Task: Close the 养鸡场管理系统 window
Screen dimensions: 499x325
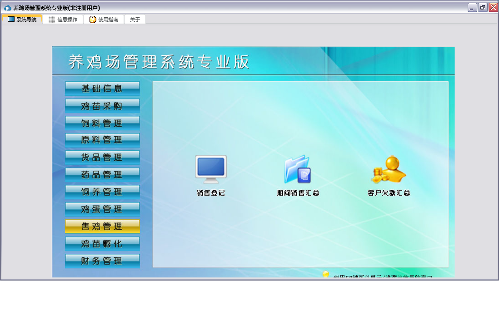Action: pyautogui.click(x=493, y=7)
